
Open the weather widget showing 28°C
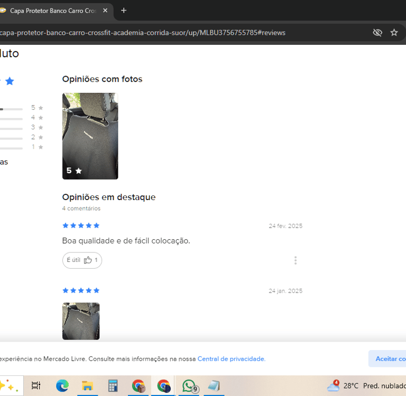tap(366, 386)
